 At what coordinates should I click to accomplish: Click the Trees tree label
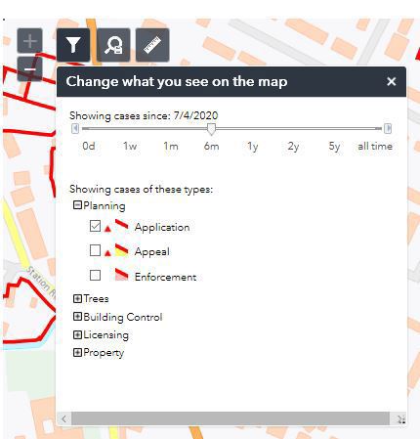(x=96, y=299)
